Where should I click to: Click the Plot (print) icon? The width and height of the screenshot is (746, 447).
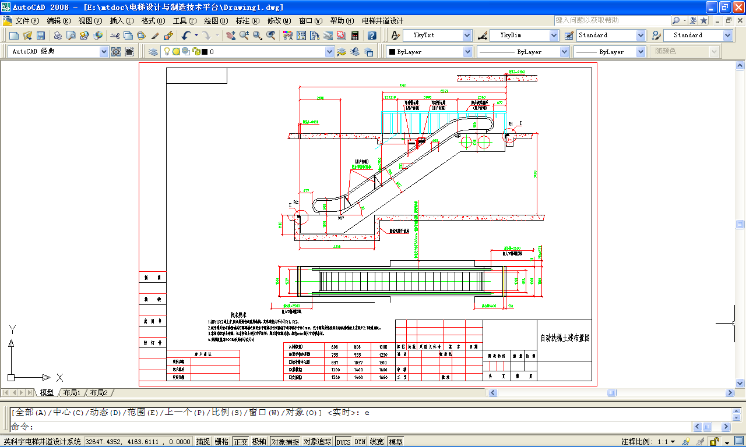pos(58,36)
